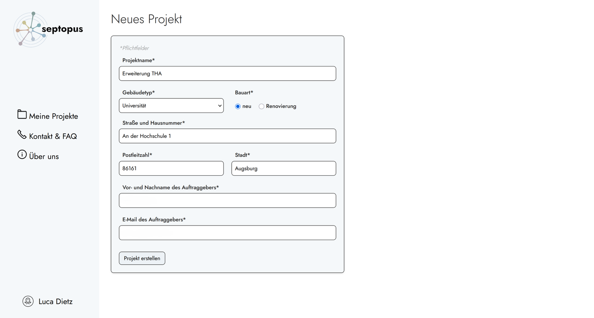The image size is (594, 318).
Task: Open the Über uns page
Action: [44, 156]
